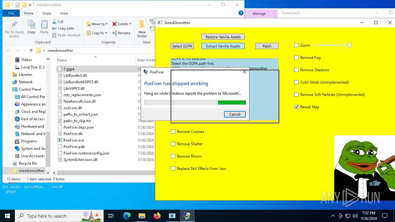Open the Manage tab in Downloads window

[259, 13]
